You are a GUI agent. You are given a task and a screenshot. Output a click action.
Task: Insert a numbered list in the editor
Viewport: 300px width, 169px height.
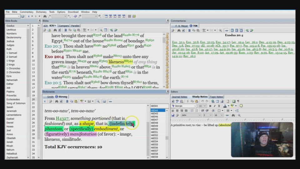pyautogui.click(x=192, y=110)
